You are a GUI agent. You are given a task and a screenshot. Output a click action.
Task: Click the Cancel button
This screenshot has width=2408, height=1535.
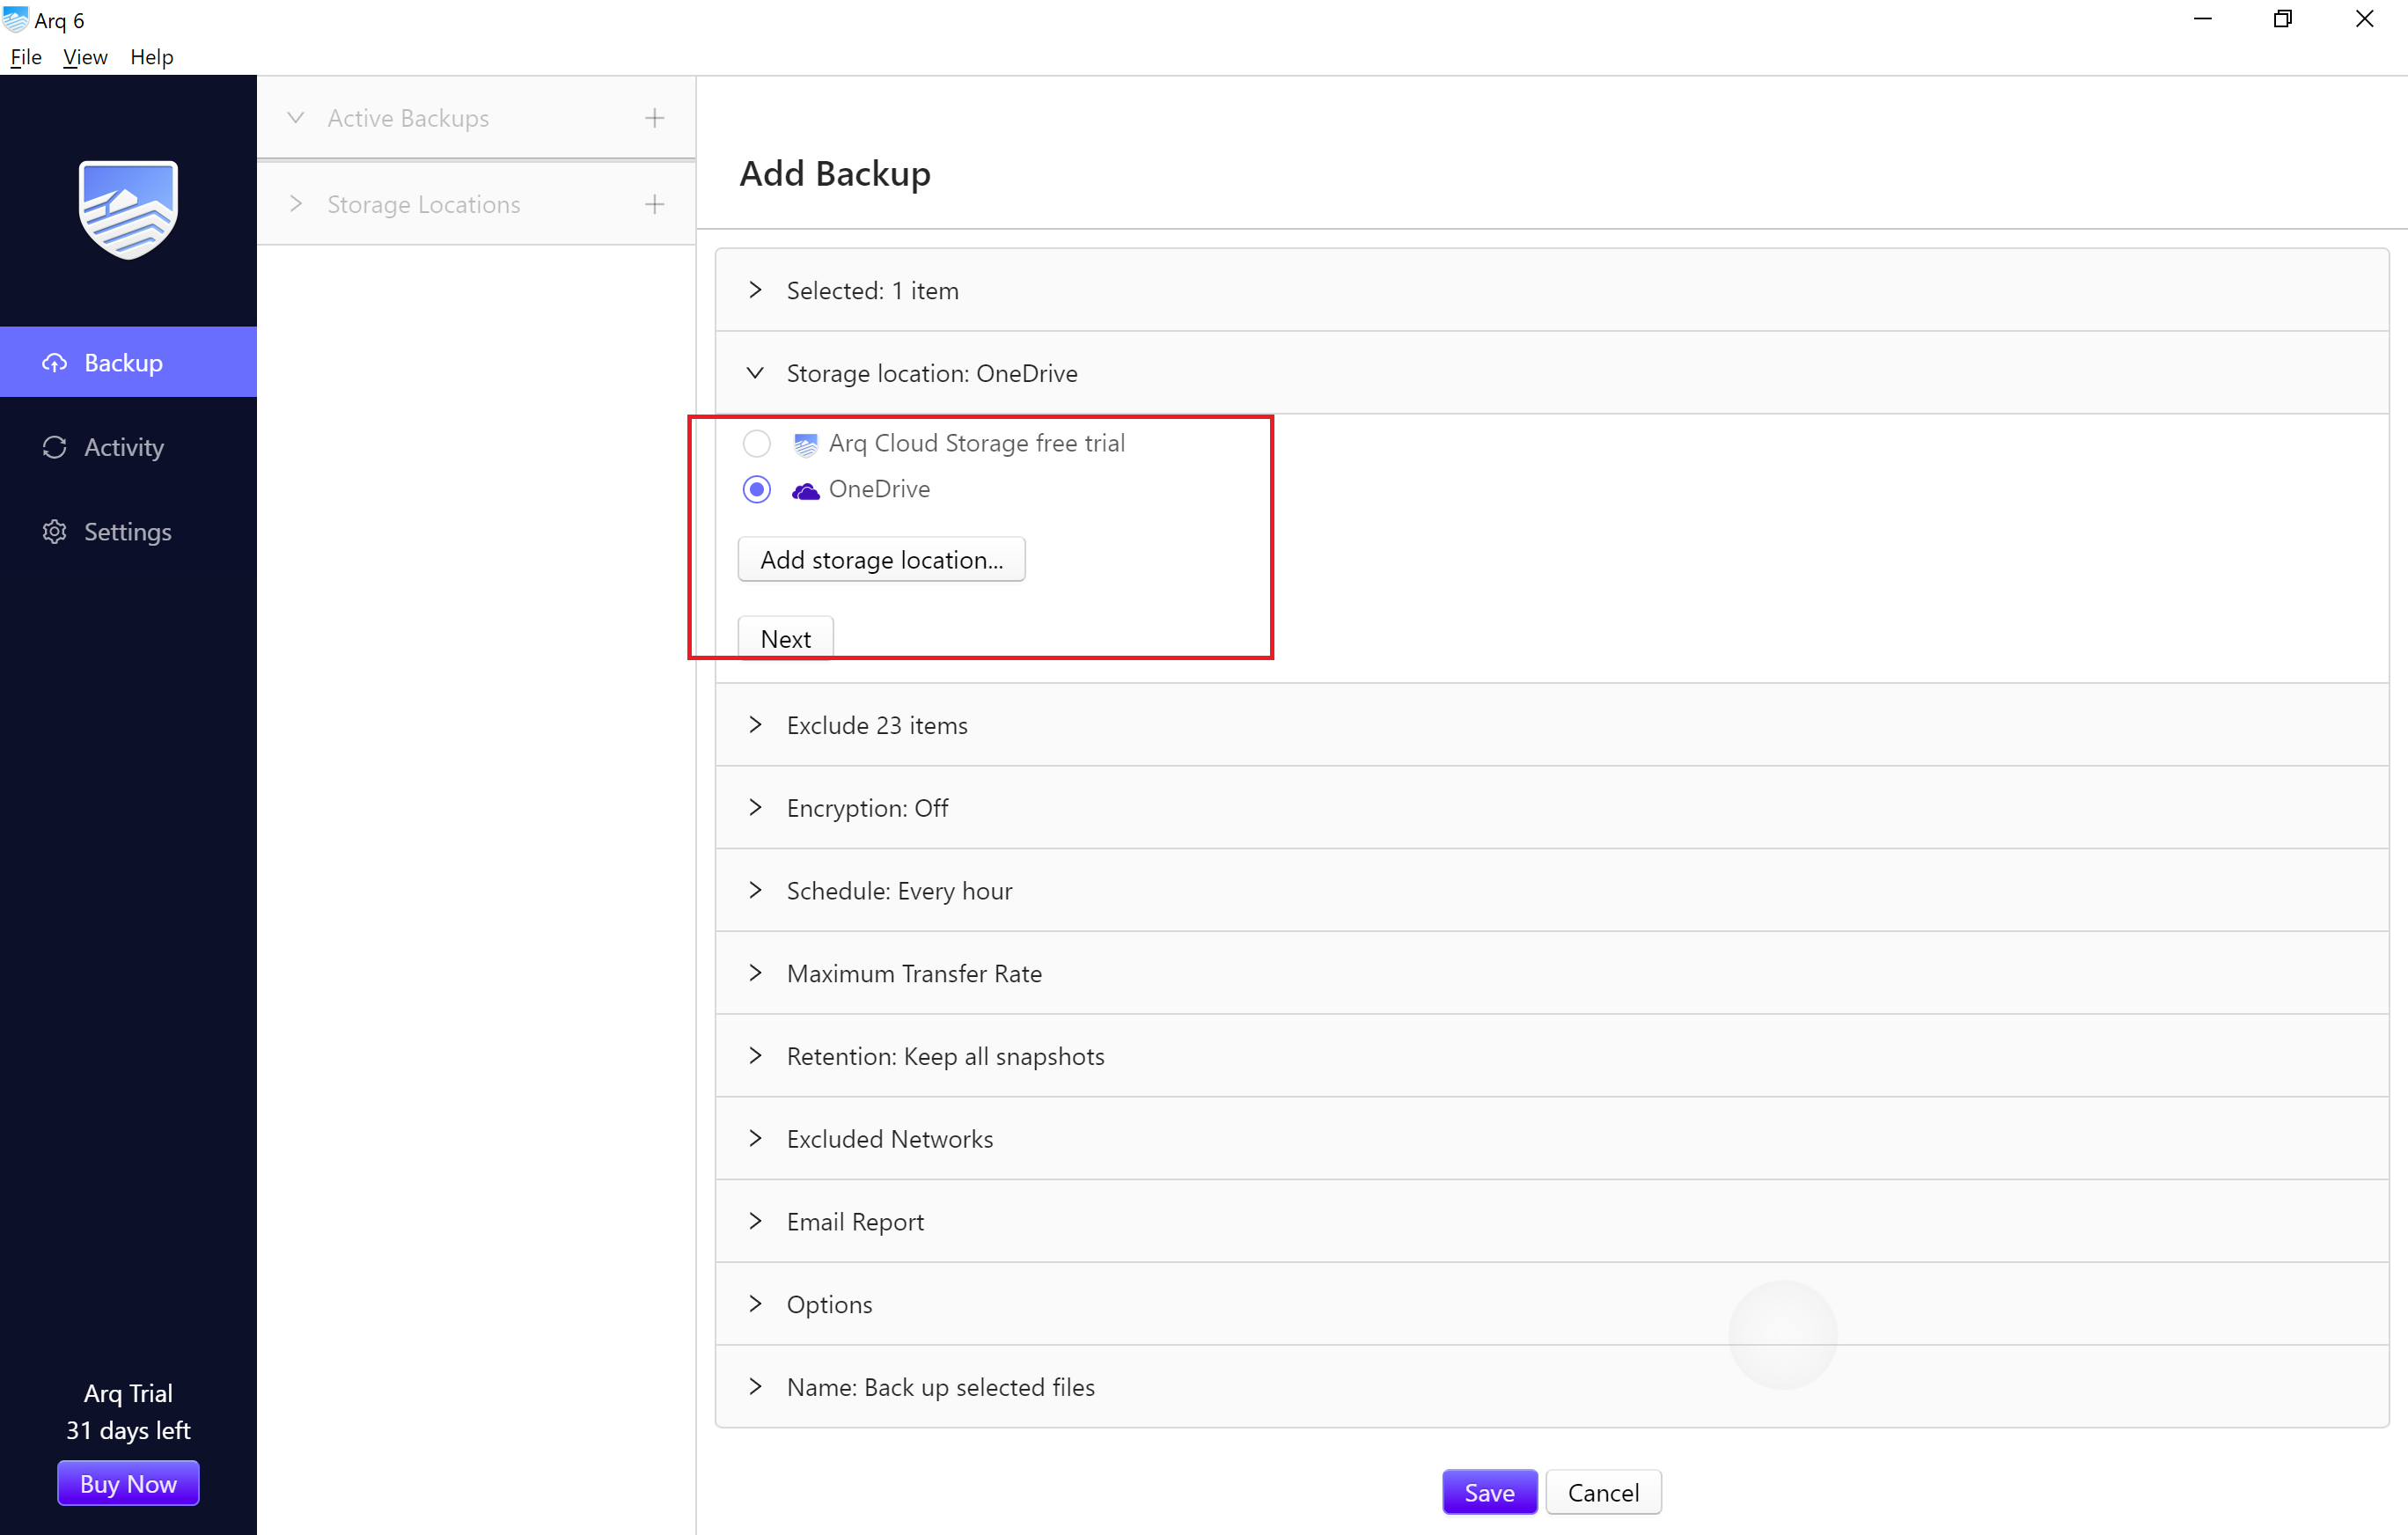tap(1603, 1492)
